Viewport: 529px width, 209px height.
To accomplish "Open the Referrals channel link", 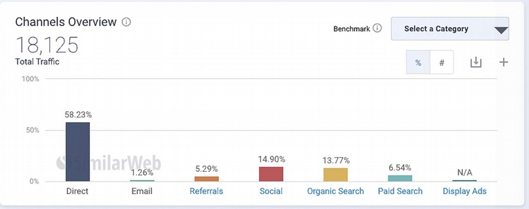I will tap(206, 191).
